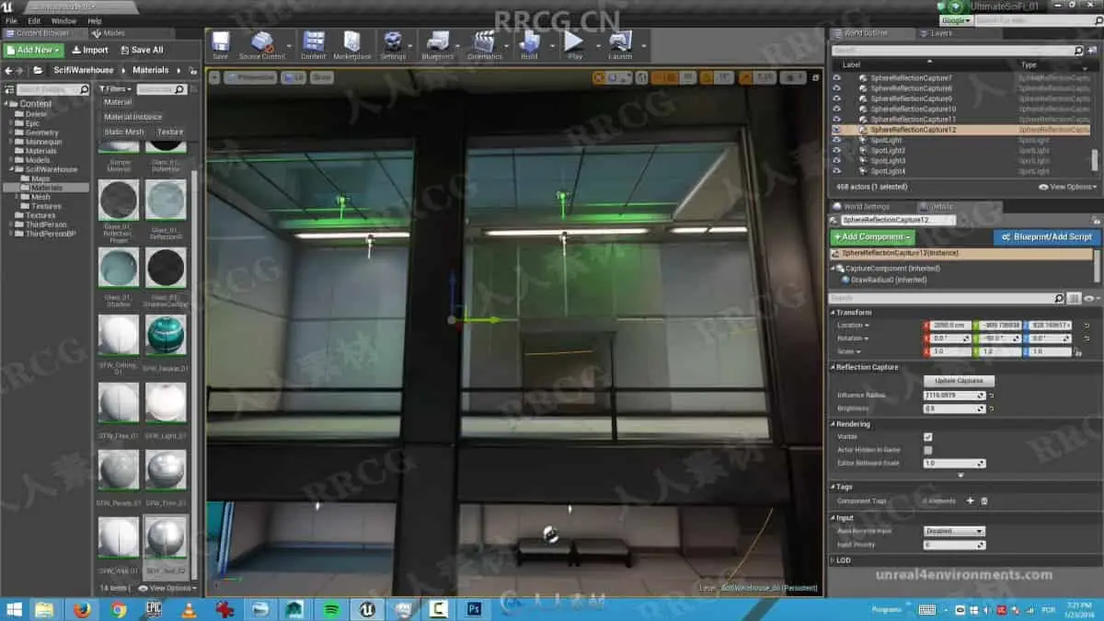Toggle visibility of SphereReflectionCapture9
Screen dimensions: 1104x621
(x=836, y=98)
